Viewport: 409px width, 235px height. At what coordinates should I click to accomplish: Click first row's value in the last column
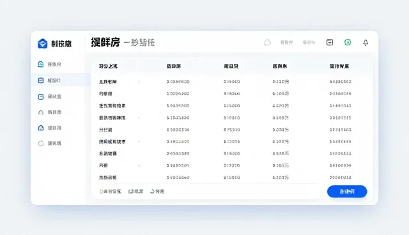340,82
